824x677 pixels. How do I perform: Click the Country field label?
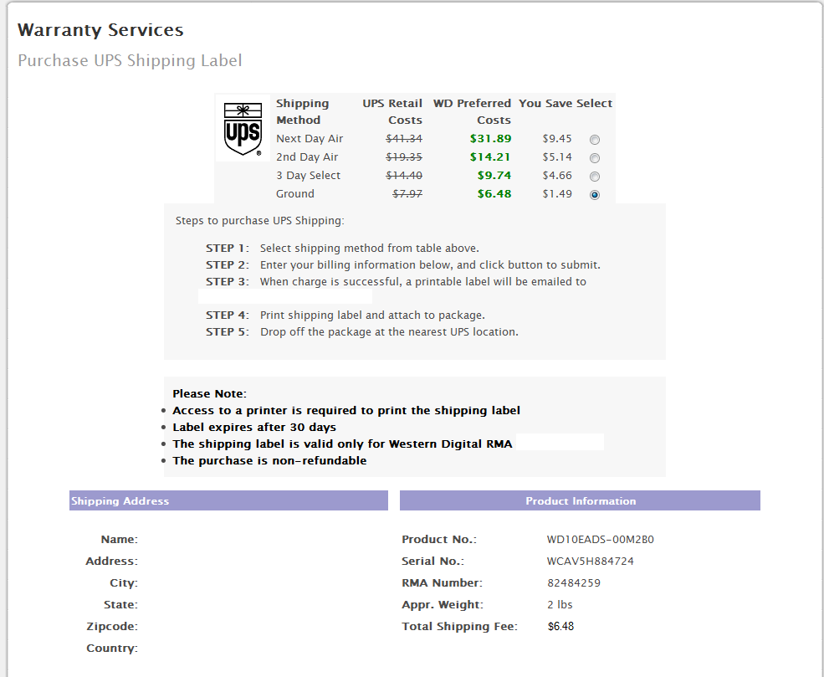point(112,648)
